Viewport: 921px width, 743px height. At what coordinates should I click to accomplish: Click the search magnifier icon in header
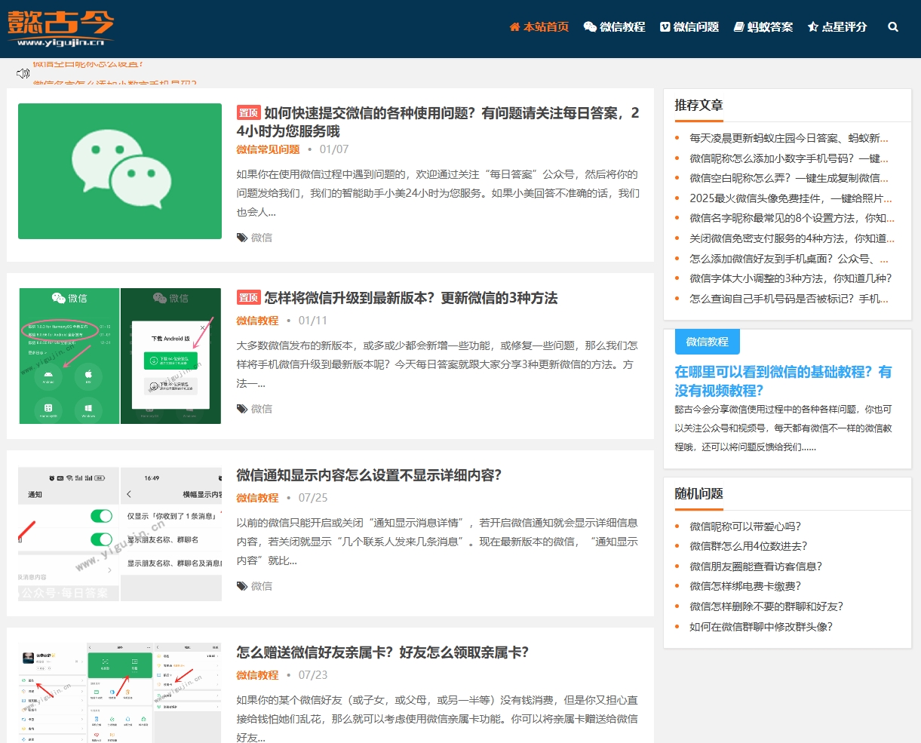point(893,27)
